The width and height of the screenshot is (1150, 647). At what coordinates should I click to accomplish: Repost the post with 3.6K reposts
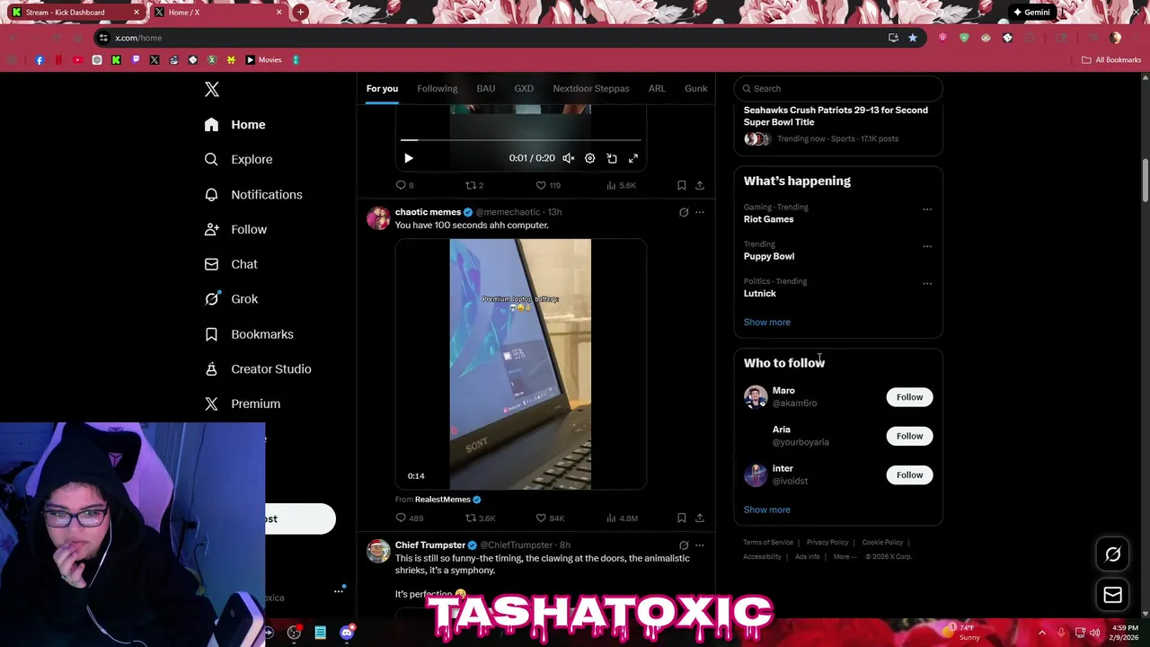coord(480,518)
